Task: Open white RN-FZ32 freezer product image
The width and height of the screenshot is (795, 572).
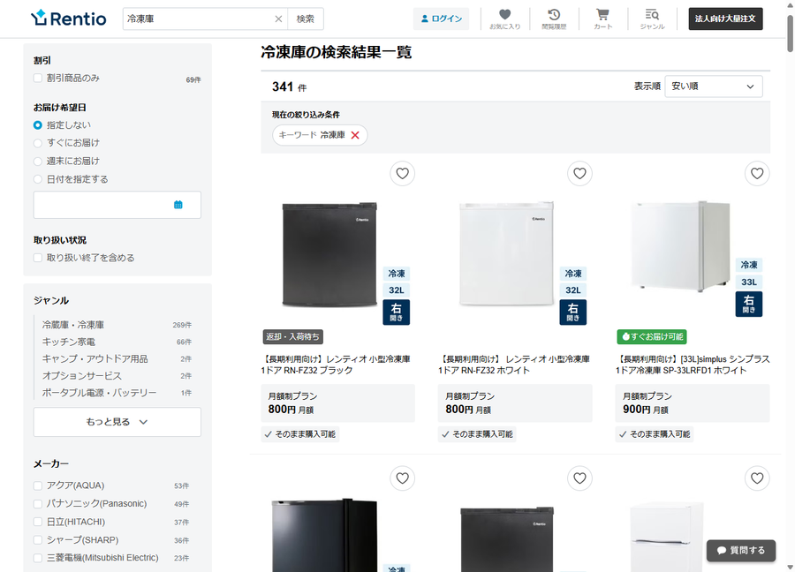Action: 506,253
